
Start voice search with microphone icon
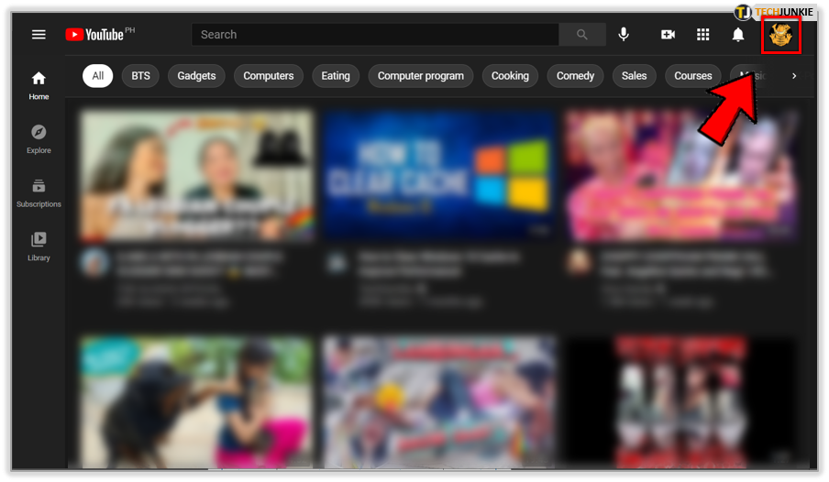pyautogui.click(x=624, y=35)
